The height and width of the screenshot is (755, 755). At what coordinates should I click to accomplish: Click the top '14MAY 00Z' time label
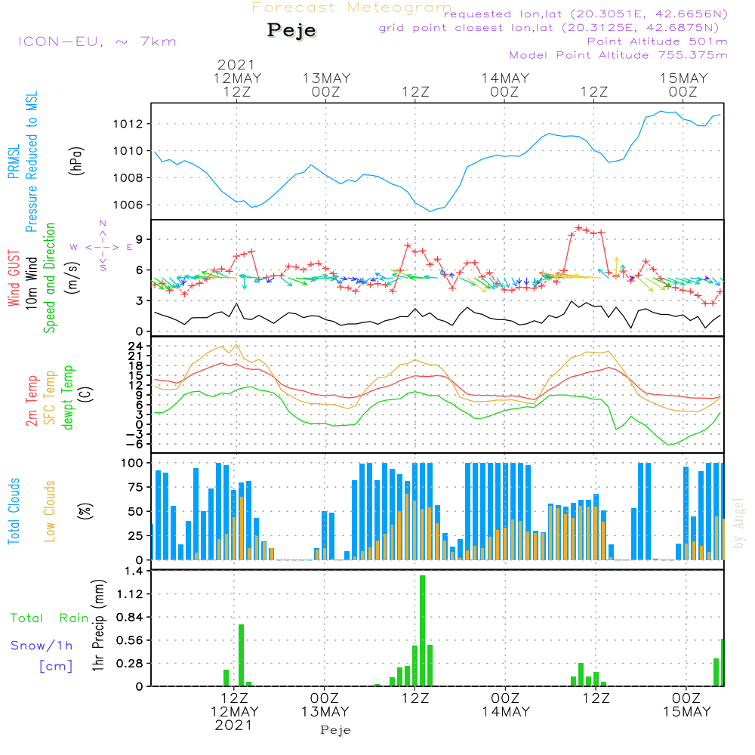[x=505, y=85]
